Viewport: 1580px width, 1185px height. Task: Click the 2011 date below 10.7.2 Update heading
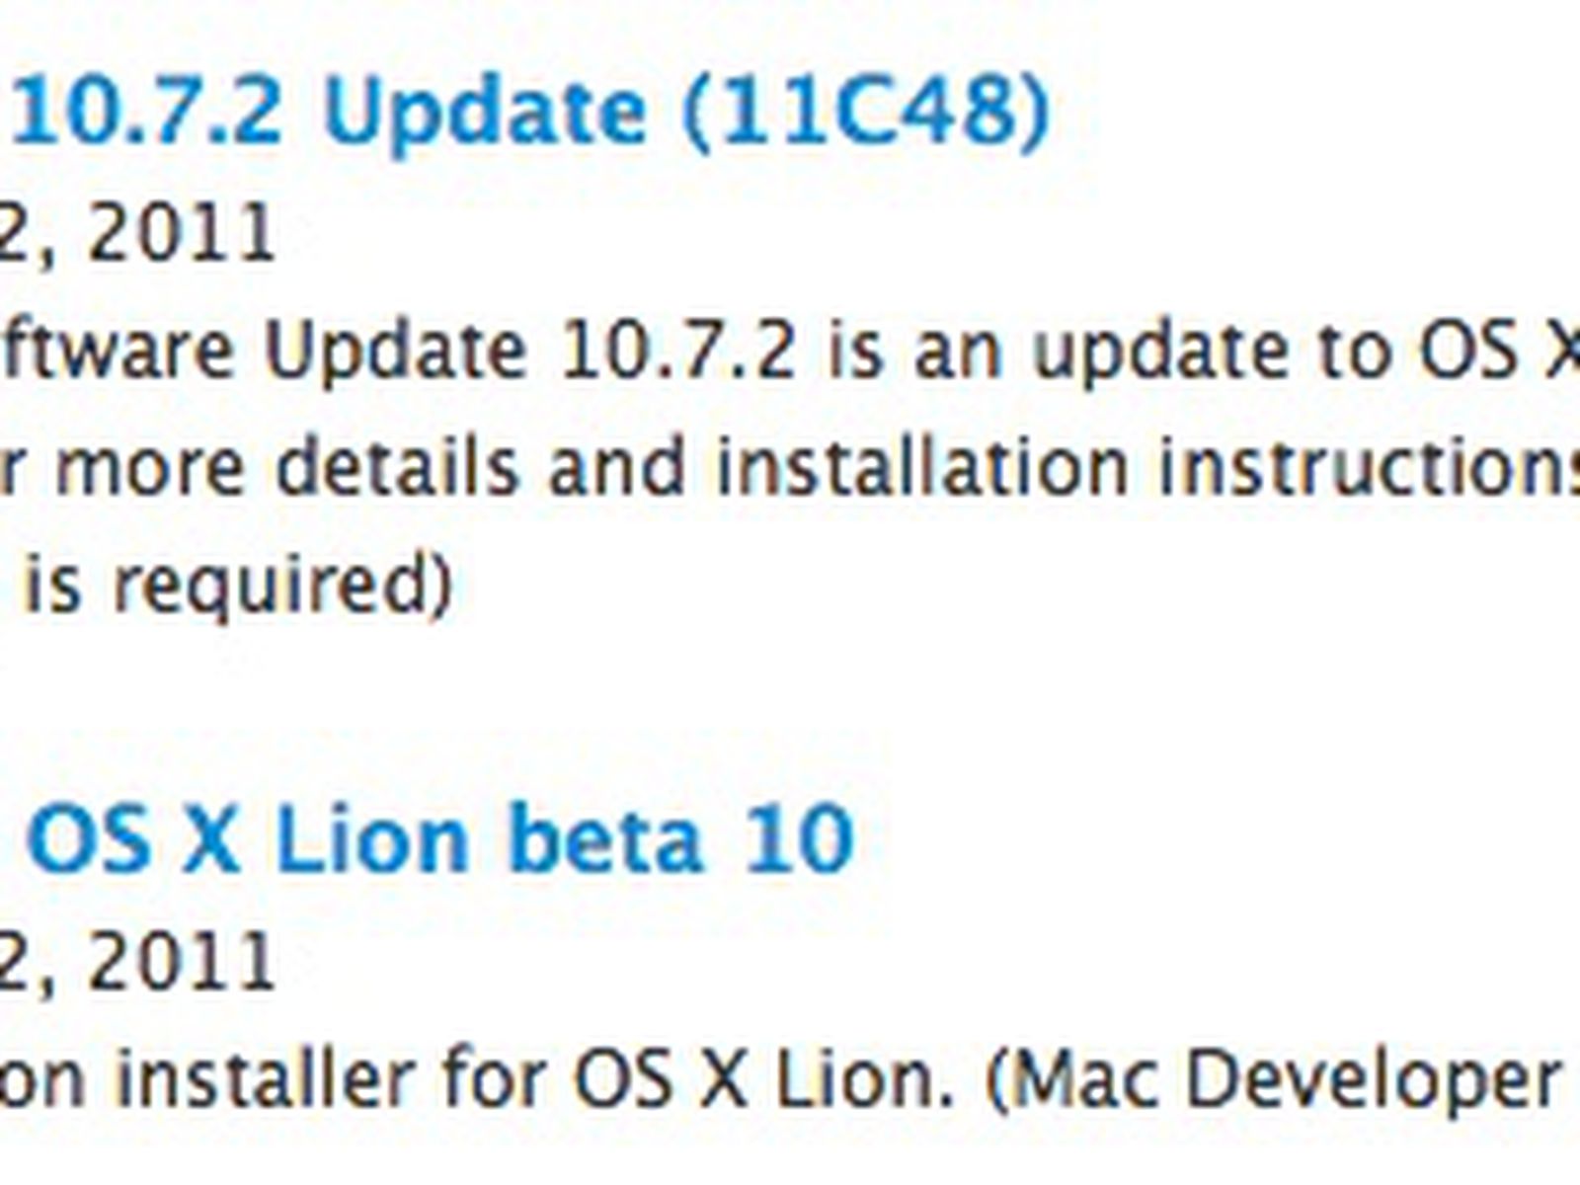181,233
